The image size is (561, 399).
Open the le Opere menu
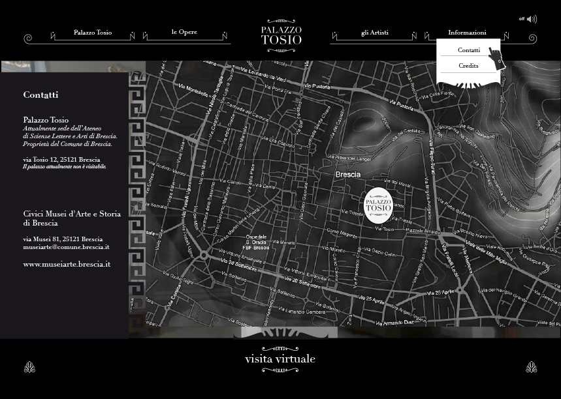[x=184, y=32]
